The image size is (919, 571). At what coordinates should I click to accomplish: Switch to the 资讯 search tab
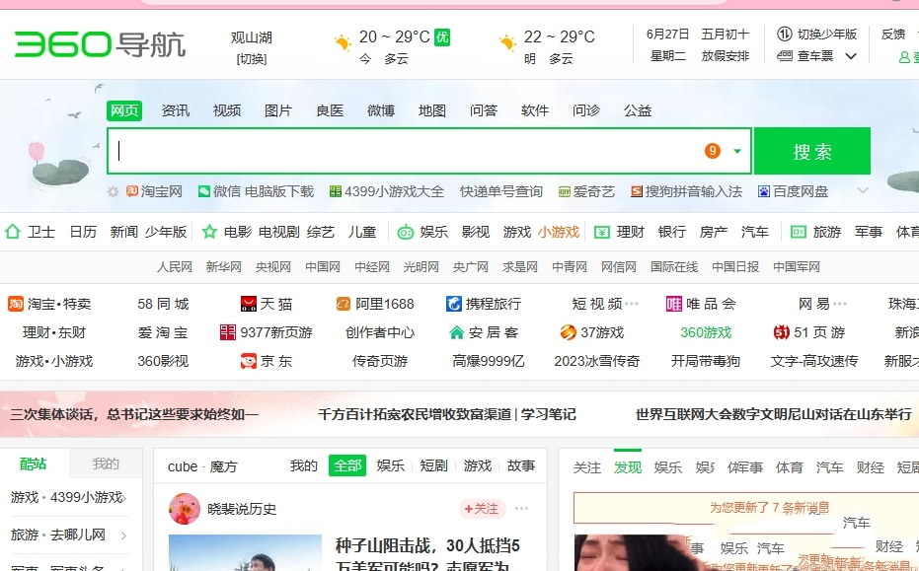coord(175,110)
